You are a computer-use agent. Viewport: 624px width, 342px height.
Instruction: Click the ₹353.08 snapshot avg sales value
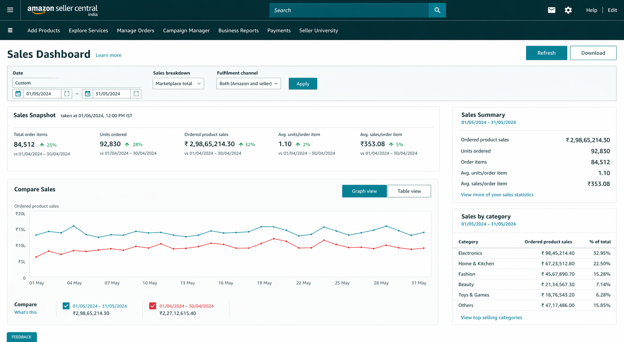coord(372,144)
